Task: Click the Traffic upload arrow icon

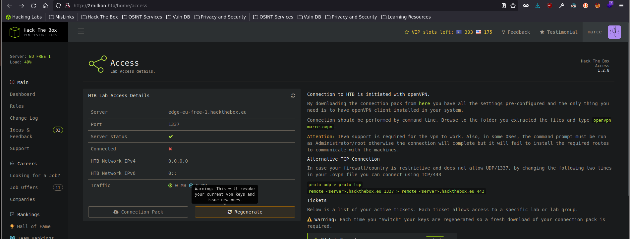Action: [170, 185]
